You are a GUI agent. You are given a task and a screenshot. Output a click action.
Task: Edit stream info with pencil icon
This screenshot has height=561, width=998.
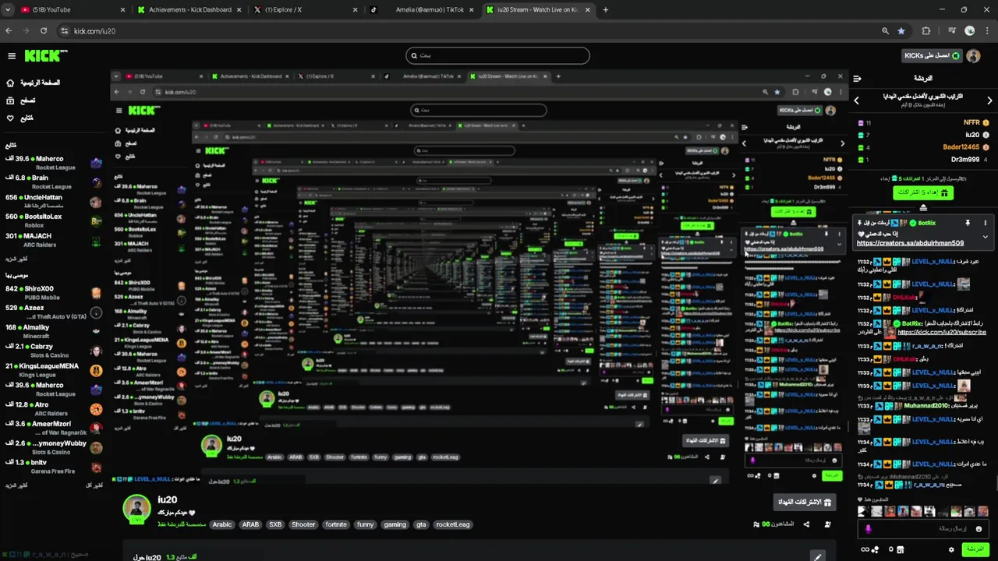tap(817, 556)
